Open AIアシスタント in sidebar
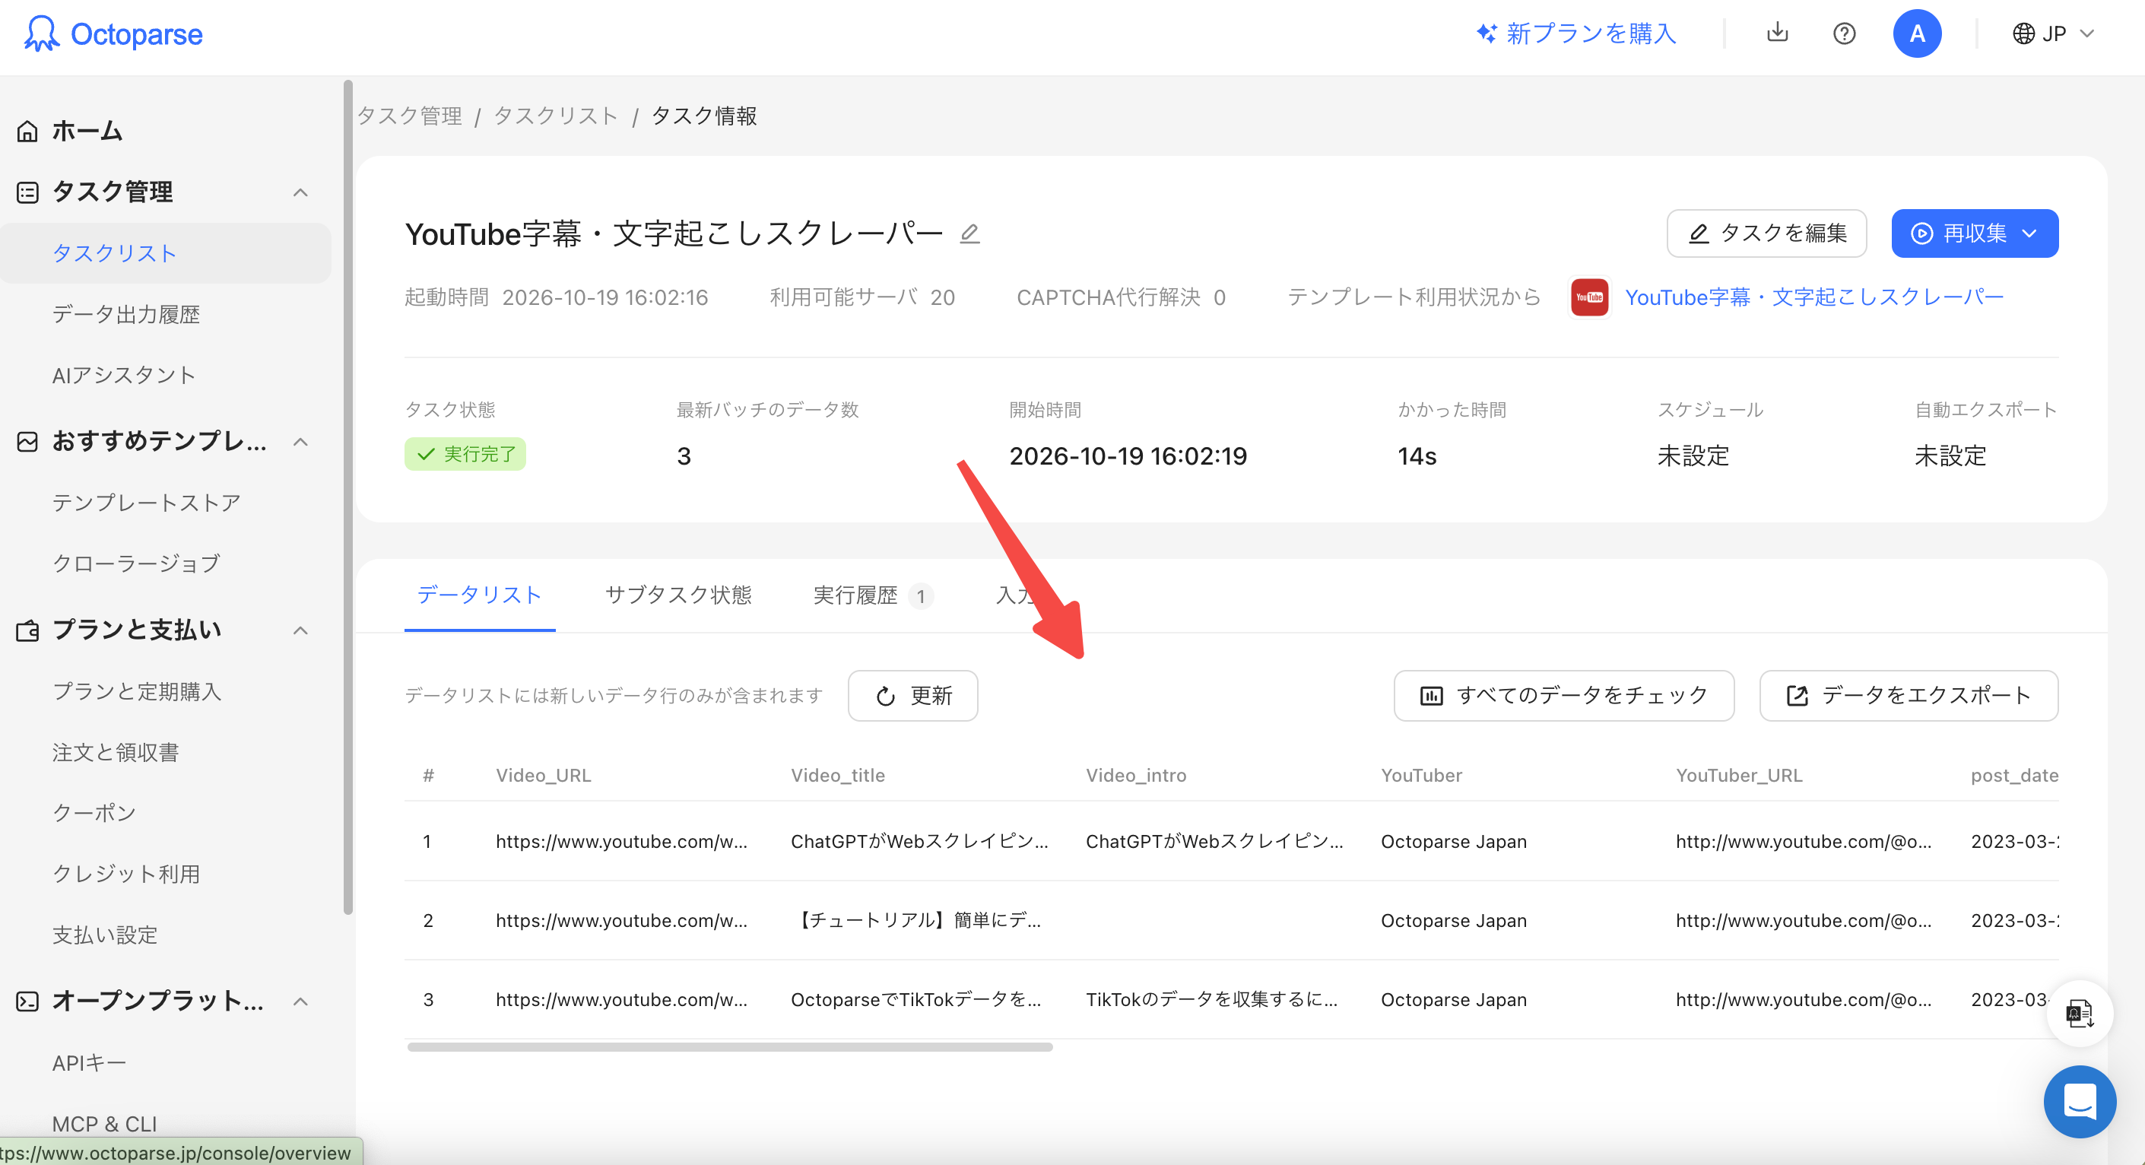This screenshot has height=1165, width=2145. 124,375
